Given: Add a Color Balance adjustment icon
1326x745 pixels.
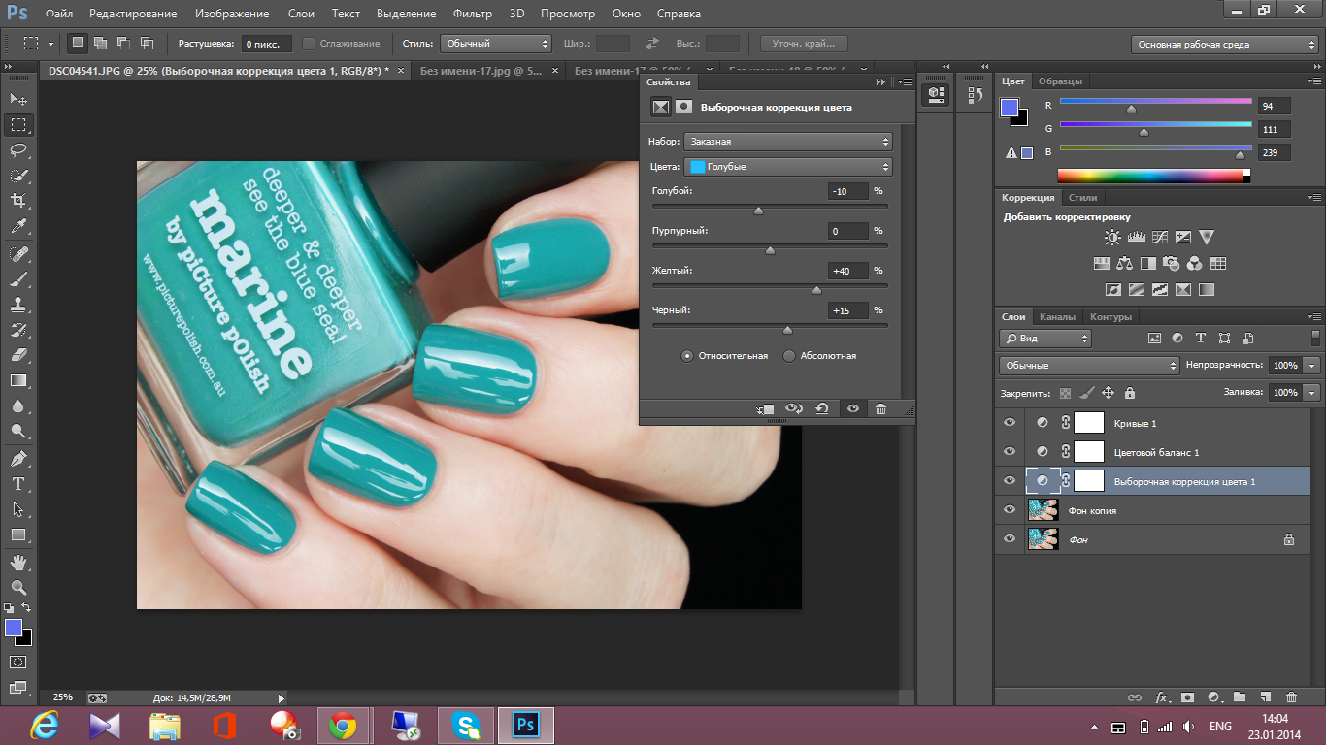Looking at the screenshot, I should [x=1124, y=263].
